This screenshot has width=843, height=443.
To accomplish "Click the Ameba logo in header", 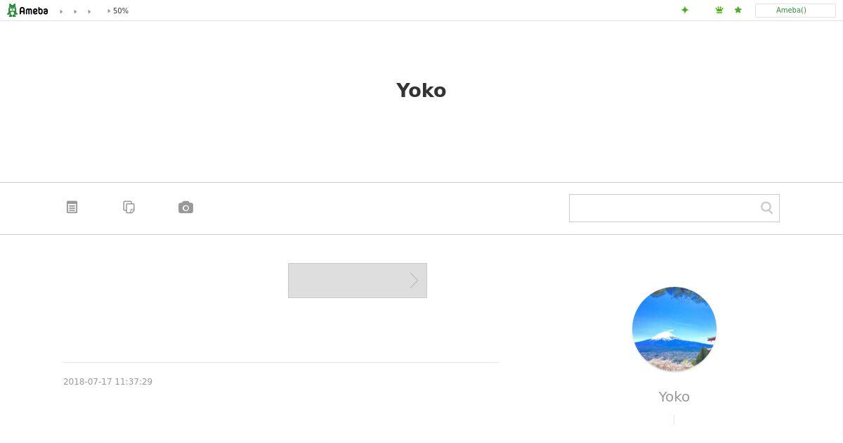I will click(x=27, y=11).
